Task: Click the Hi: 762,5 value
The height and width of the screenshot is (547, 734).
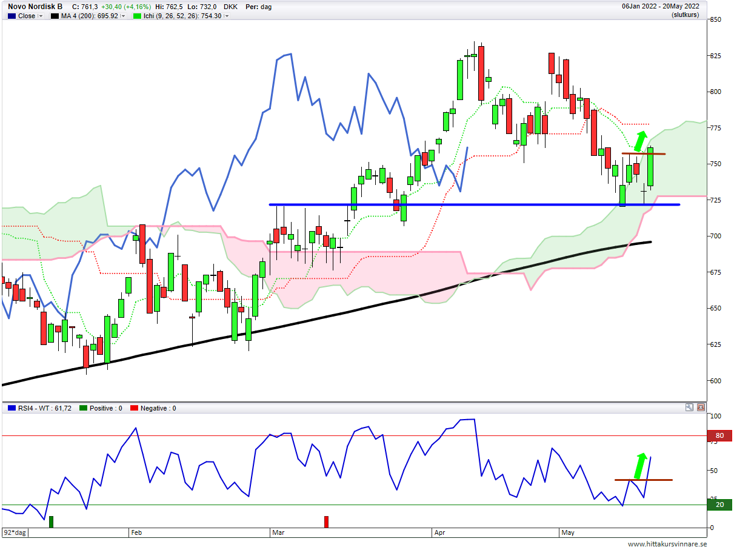Action: (170, 7)
